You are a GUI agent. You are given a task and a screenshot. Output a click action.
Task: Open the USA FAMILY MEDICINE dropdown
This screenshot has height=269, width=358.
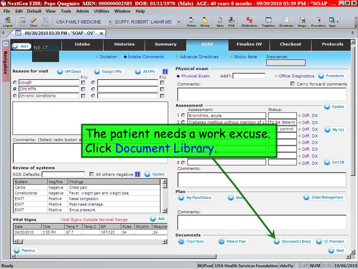(x=110, y=22)
